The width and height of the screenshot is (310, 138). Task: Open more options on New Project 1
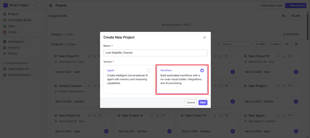pos(295,86)
